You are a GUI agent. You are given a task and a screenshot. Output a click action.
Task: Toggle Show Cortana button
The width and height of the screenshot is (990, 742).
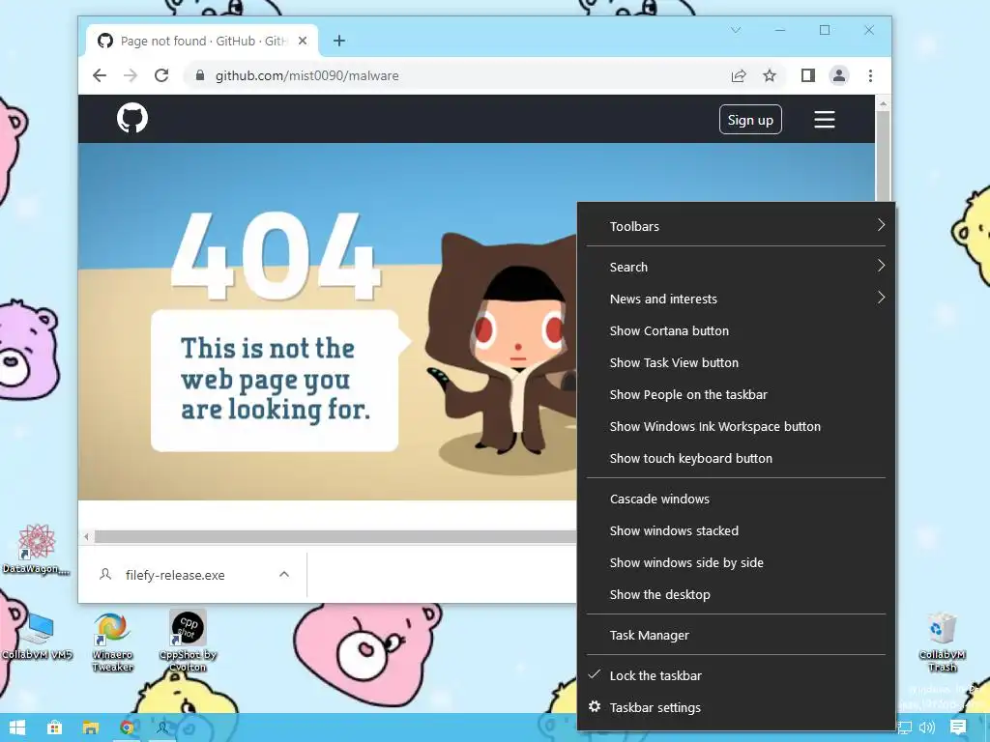(736, 330)
